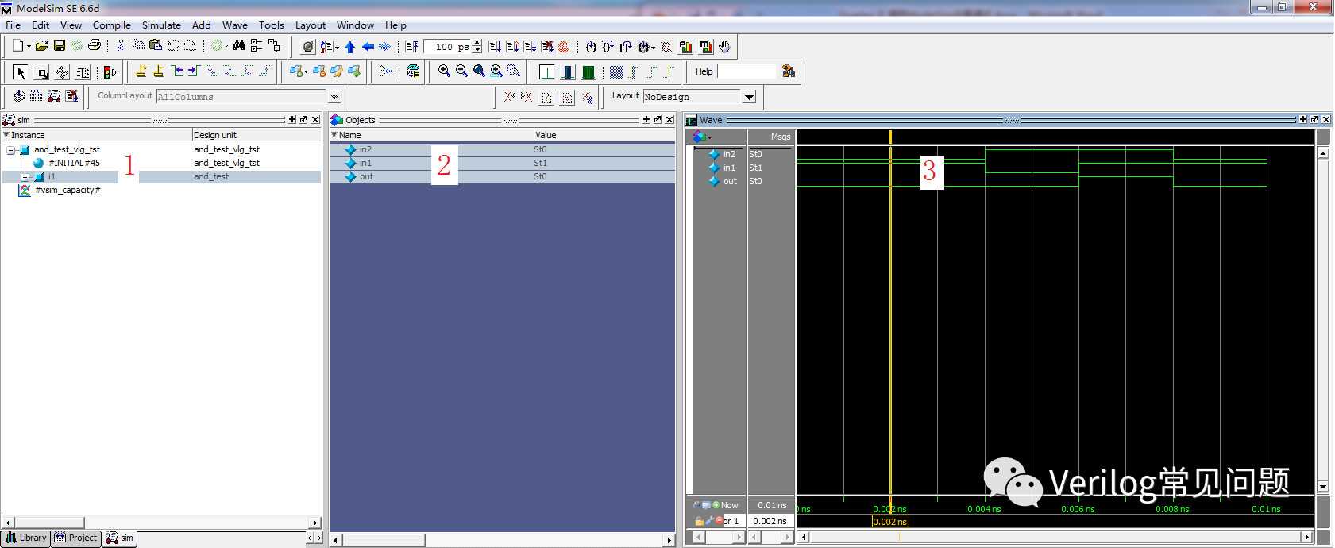Open the Simulate menu

click(161, 25)
